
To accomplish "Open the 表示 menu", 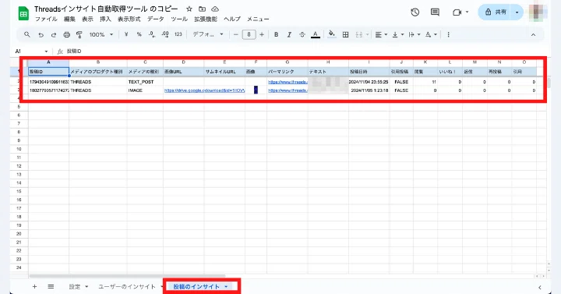I will pos(87,19).
